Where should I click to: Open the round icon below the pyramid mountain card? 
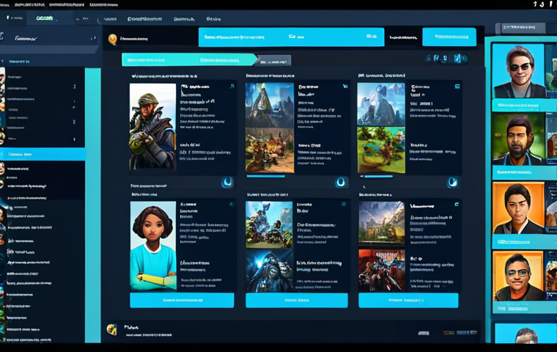[x=340, y=182]
